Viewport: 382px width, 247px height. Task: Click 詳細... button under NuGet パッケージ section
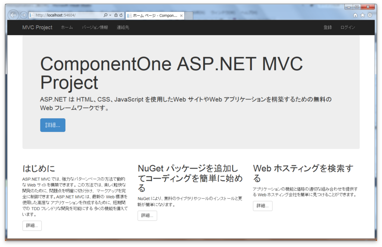coord(147,216)
